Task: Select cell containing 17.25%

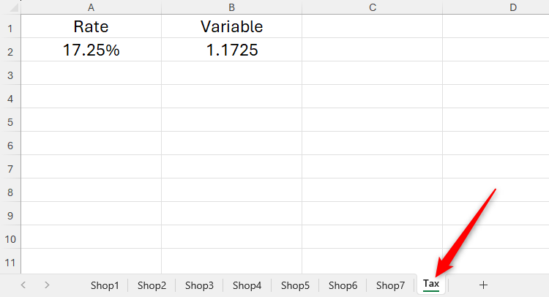Action: pyautogui.click(x=91, y=51)
